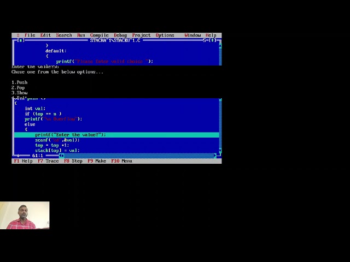The image size is (350, 262).
Task: Open the Compile menu
Action: (x=100, y=35)
